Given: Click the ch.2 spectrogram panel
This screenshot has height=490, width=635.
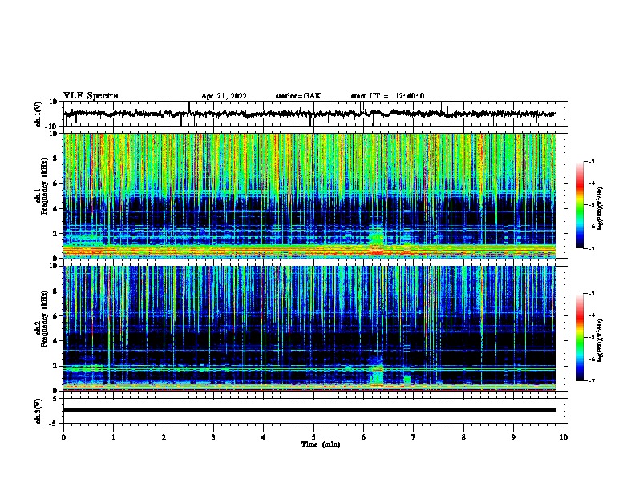Looking at the screenshot, I should click(309, 328).
